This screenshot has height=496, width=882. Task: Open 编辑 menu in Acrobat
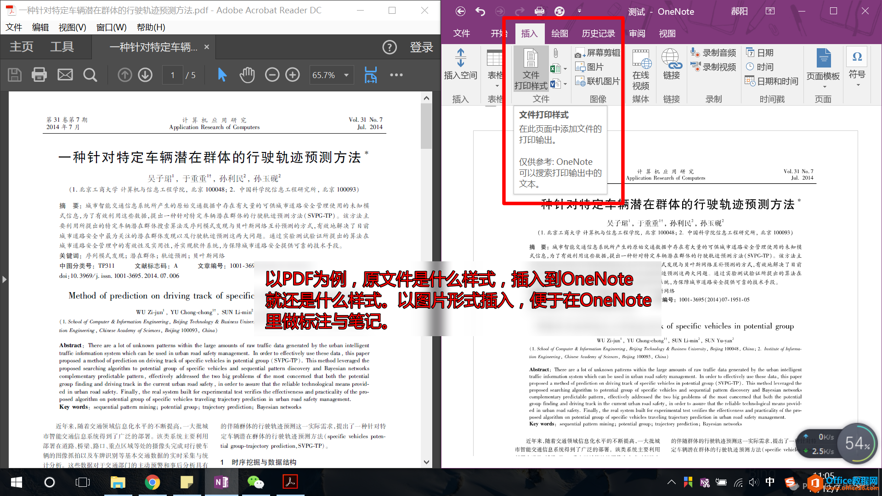point(40,28)
